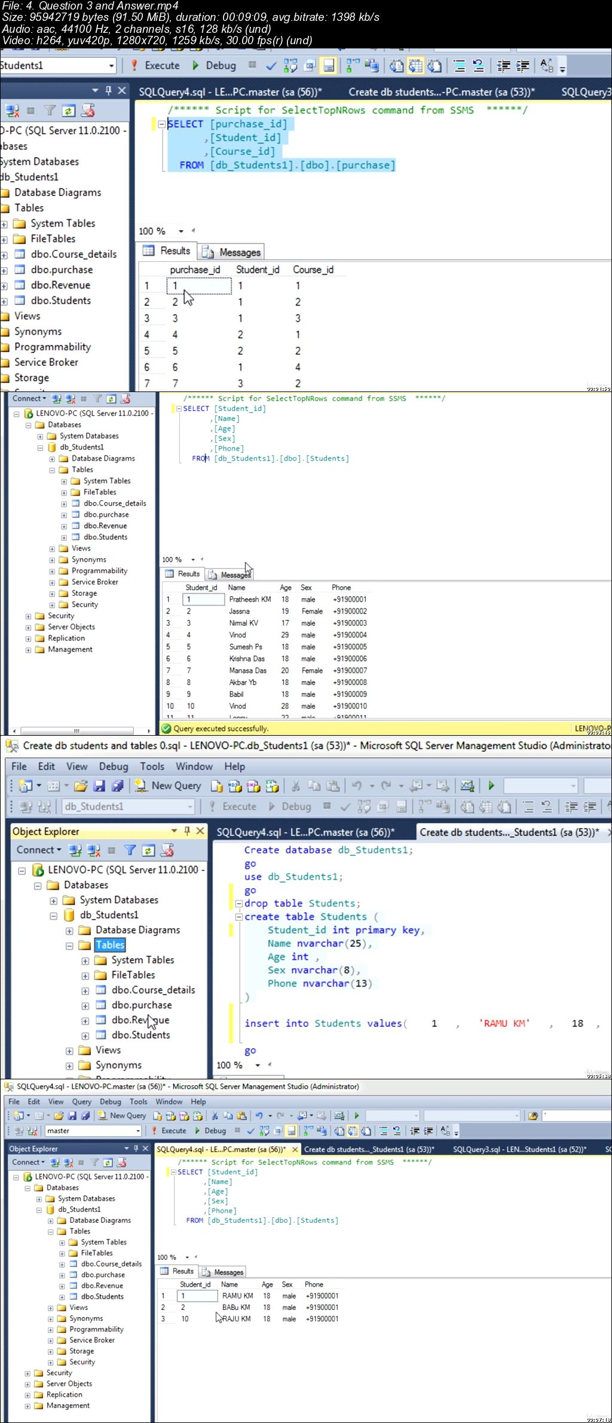Click the Messages tab above the Pratheesh KM grid
This screenshot has width=612, height=1423.
pos(229,575)
